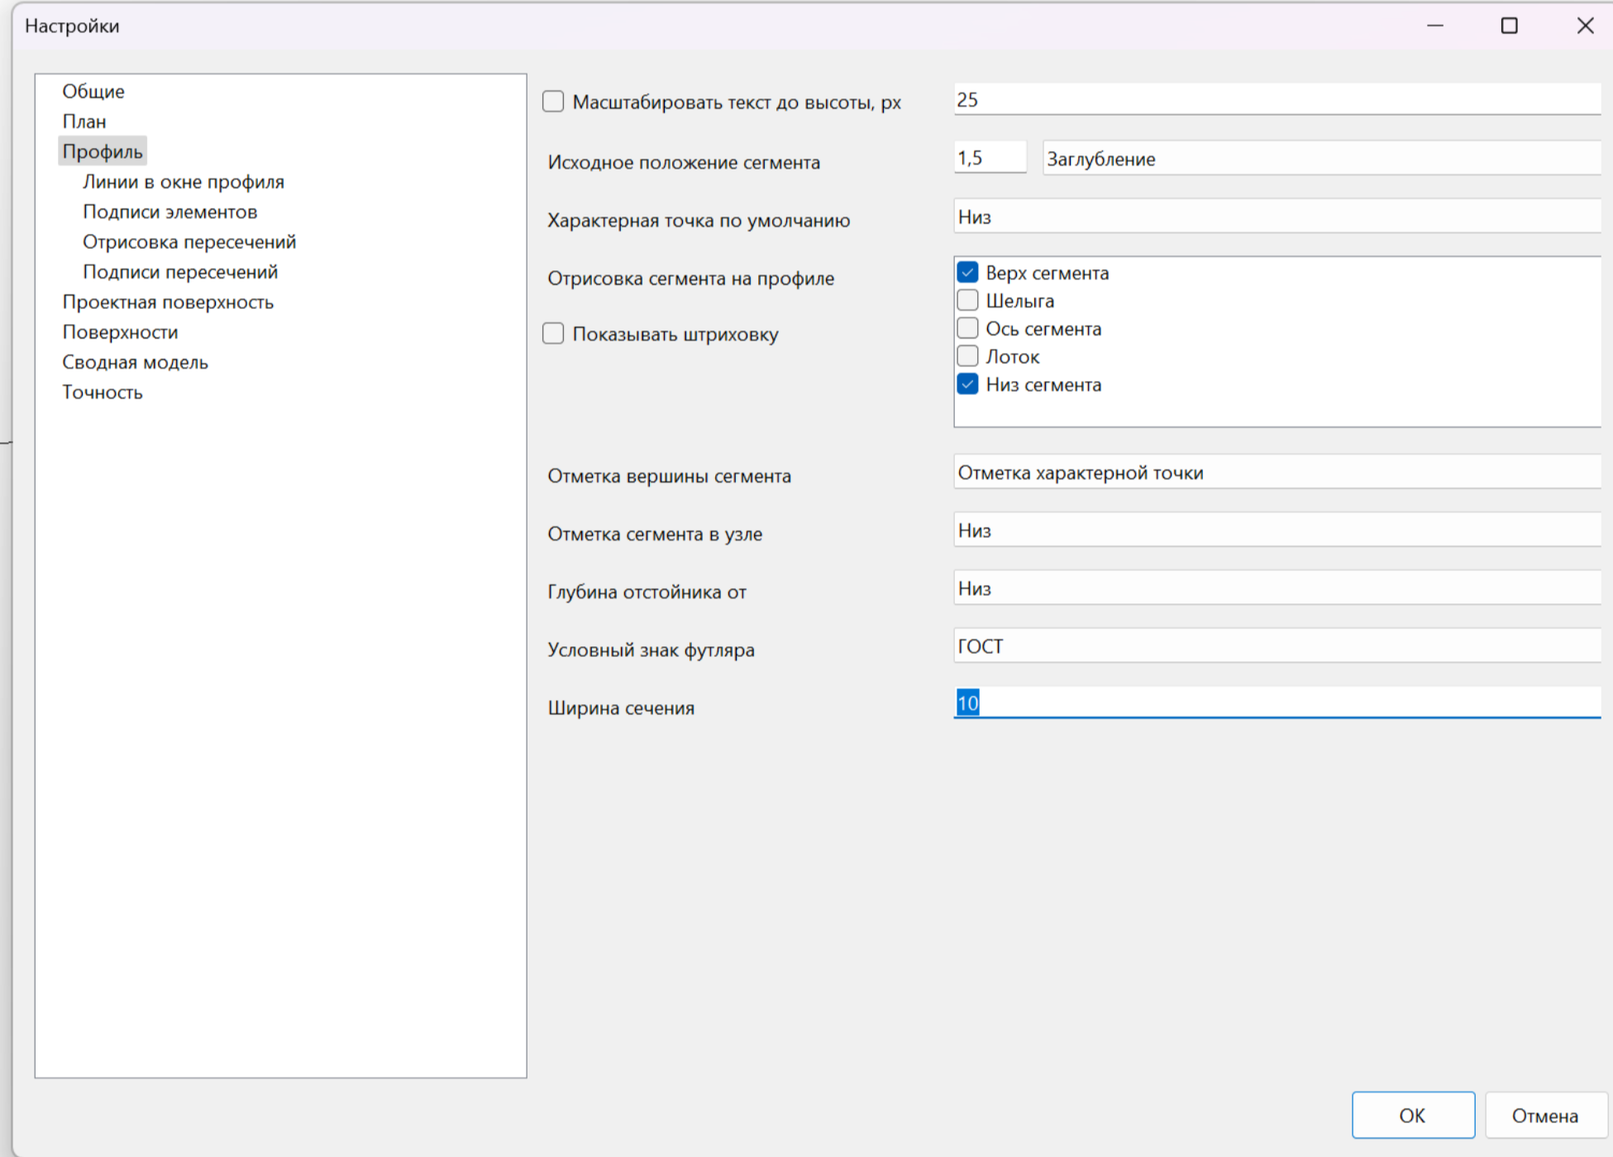Open the Заглубление dropdown
This screenshot has width=1613, height=1157.
click(x=1320, y=159)
